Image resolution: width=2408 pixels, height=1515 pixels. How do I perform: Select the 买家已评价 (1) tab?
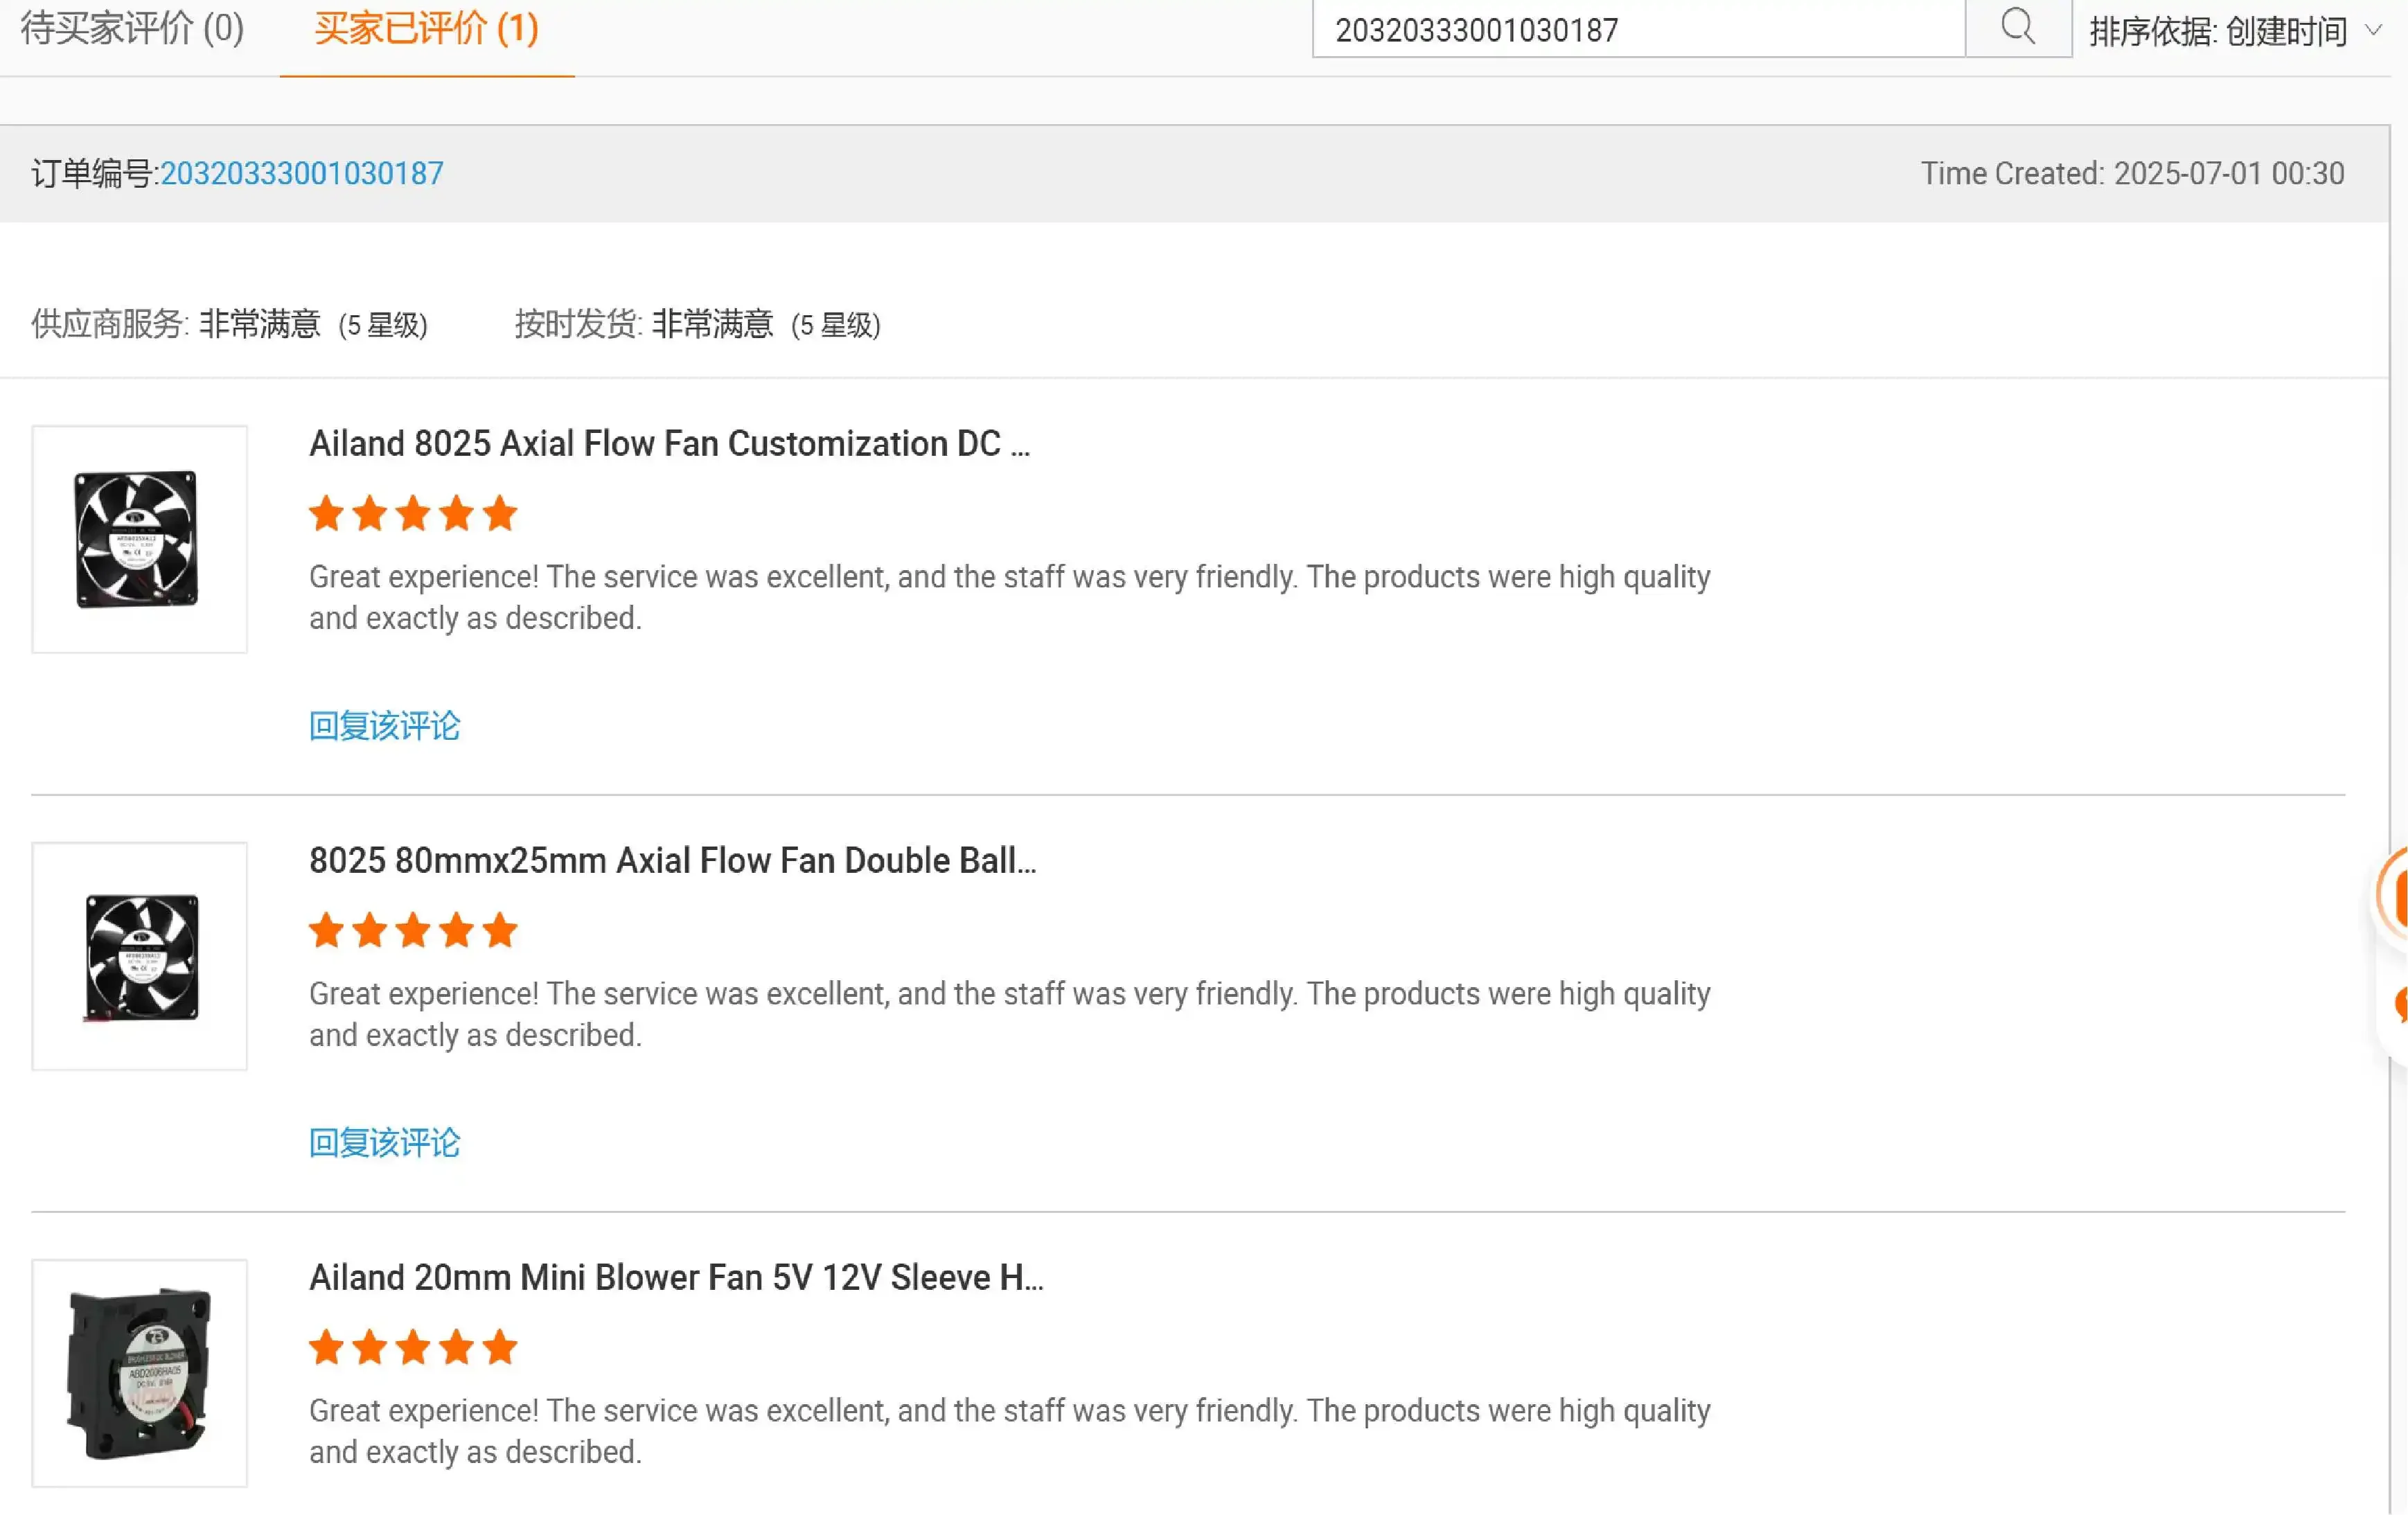[426, 29]
